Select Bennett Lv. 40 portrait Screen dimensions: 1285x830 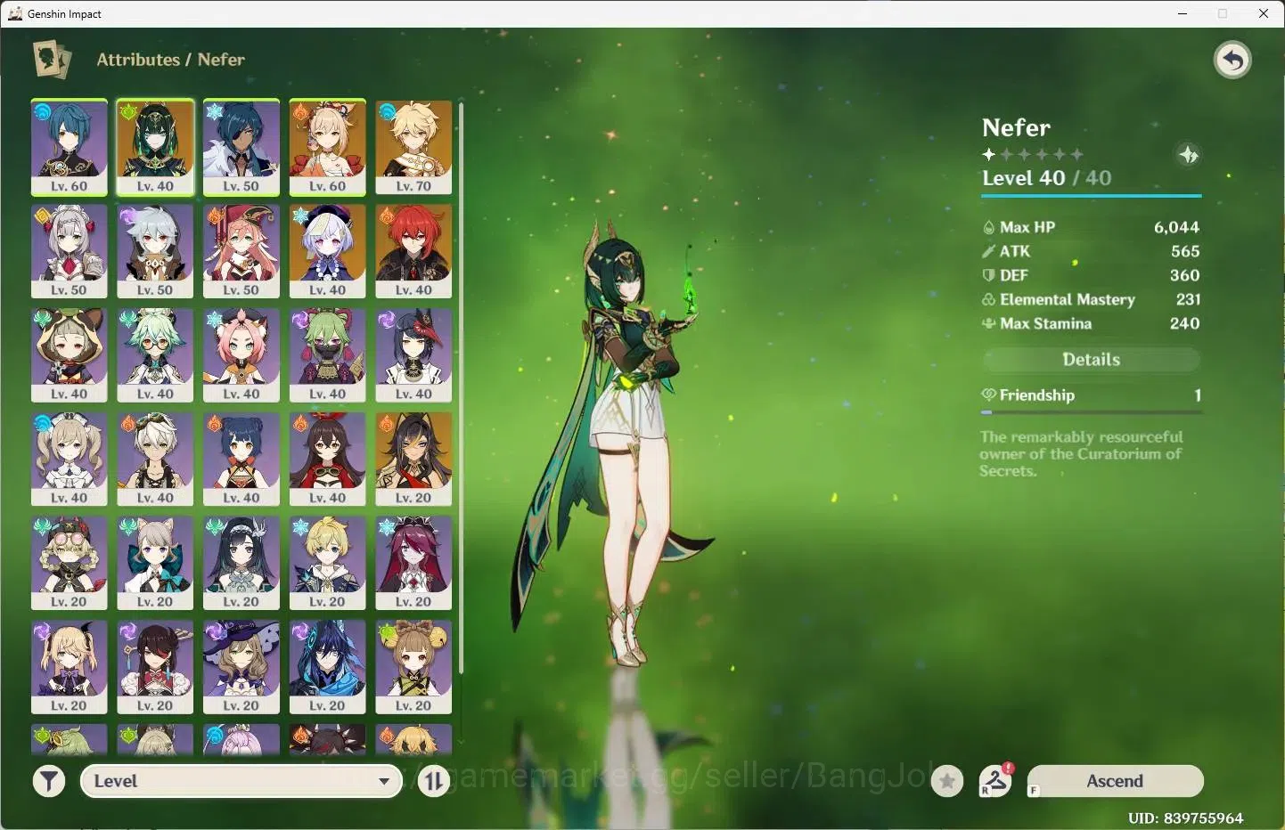(x=155, y=460)
